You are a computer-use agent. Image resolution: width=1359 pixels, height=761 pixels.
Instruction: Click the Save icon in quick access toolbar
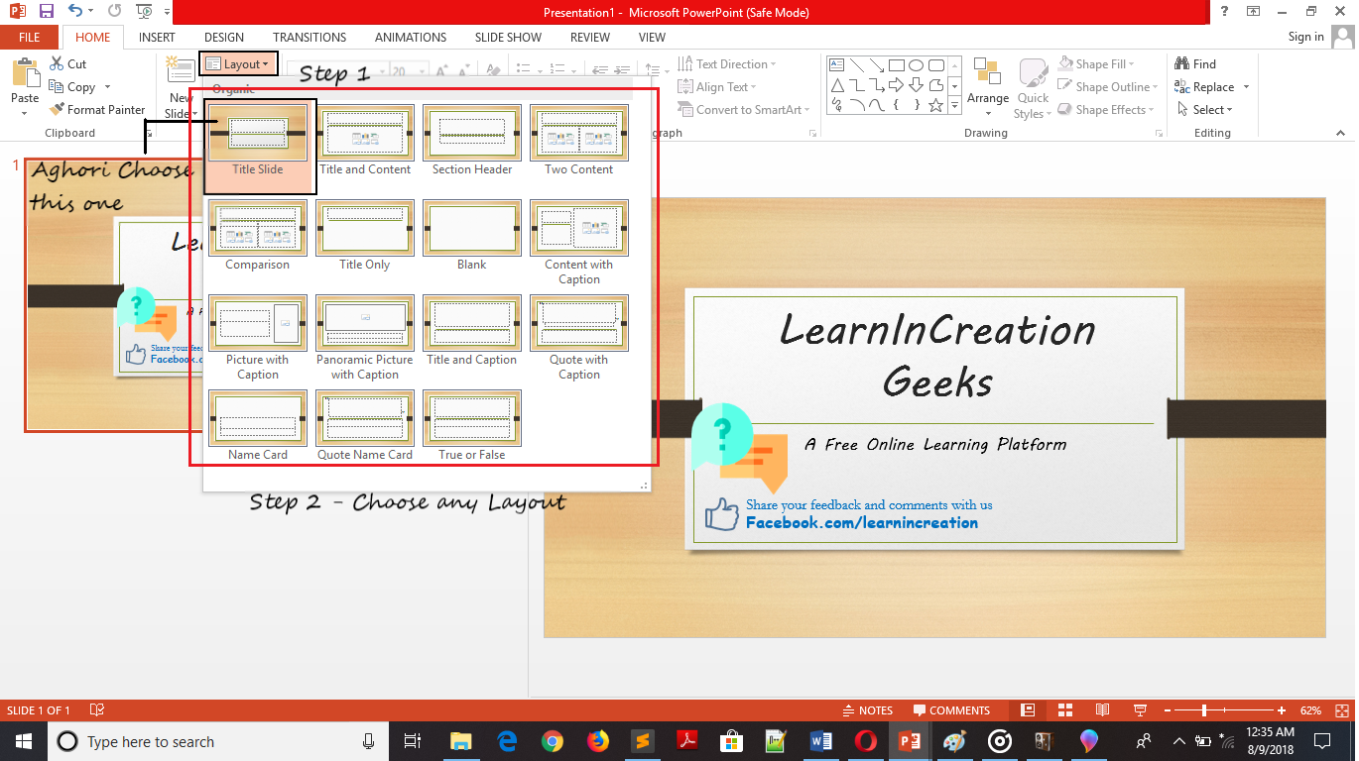click(47, 12)
